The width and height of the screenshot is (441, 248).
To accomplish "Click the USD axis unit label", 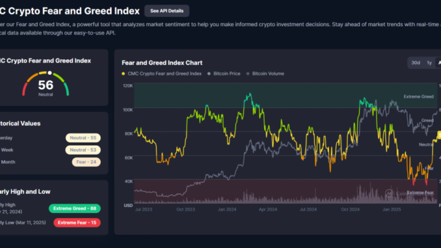I will coord(128,206).
